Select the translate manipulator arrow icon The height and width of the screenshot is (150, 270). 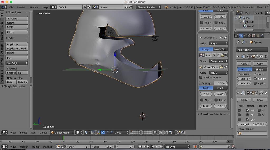tap(103, 132)
